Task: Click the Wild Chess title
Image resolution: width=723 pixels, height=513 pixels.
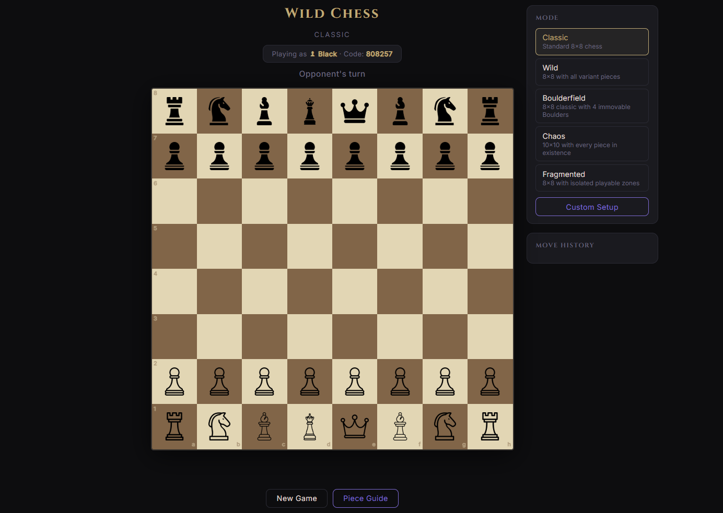Action: (332, 13)
